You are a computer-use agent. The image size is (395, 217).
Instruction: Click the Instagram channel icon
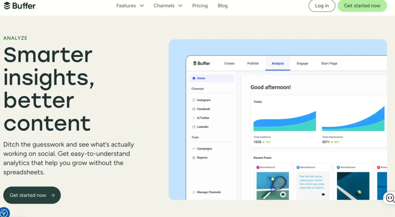click(194, 100)
